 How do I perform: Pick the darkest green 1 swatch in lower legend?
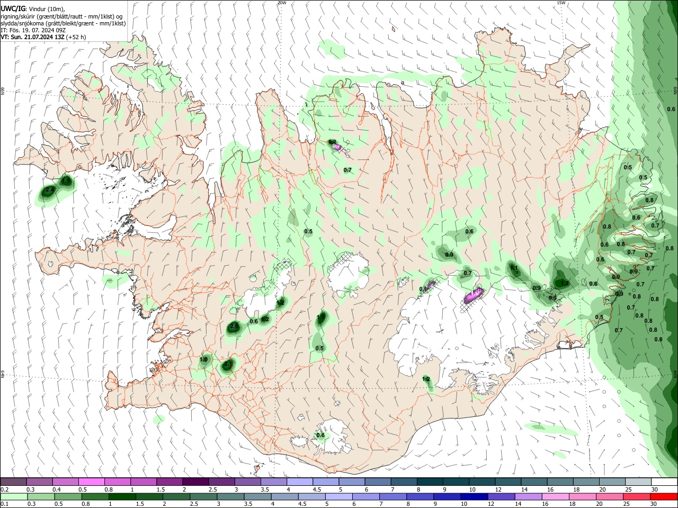(122, 497)
